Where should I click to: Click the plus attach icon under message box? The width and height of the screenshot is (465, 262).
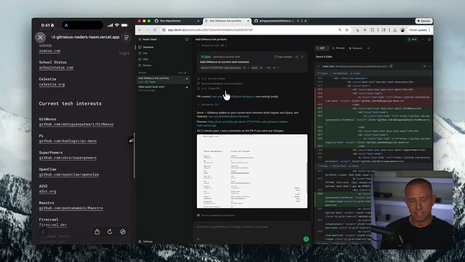tap(198, 239)
